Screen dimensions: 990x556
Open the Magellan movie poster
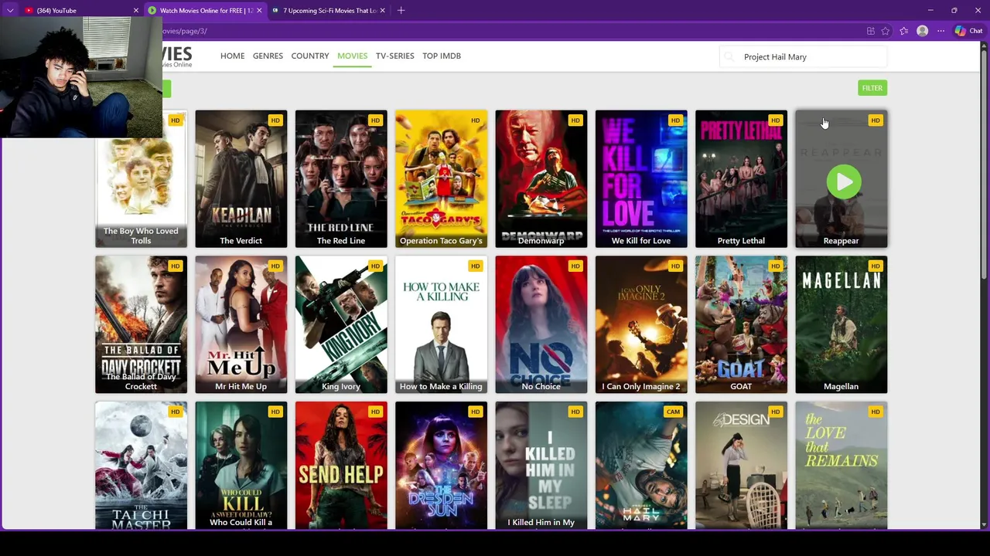841,324
